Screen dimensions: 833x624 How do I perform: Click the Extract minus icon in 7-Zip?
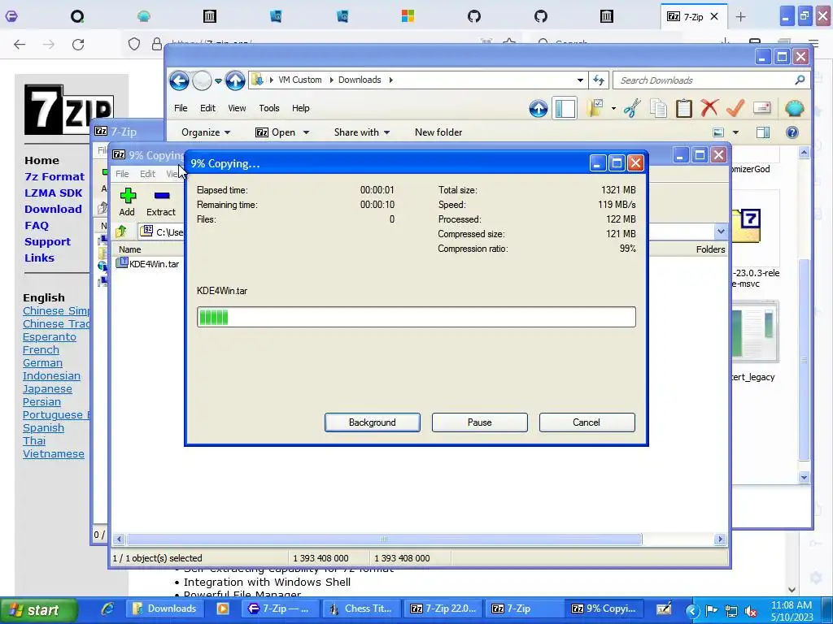pyautogui.click(x=162, y=196)
